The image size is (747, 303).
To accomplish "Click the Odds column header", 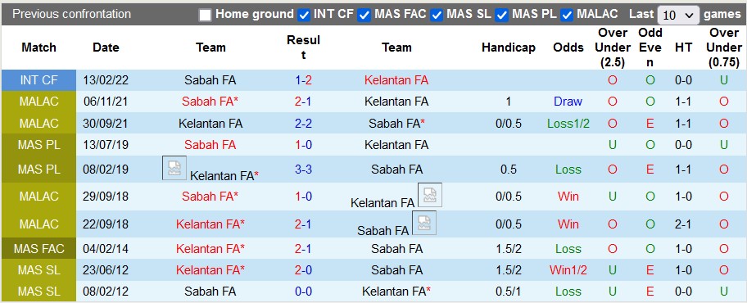I will tap(568, 47).
